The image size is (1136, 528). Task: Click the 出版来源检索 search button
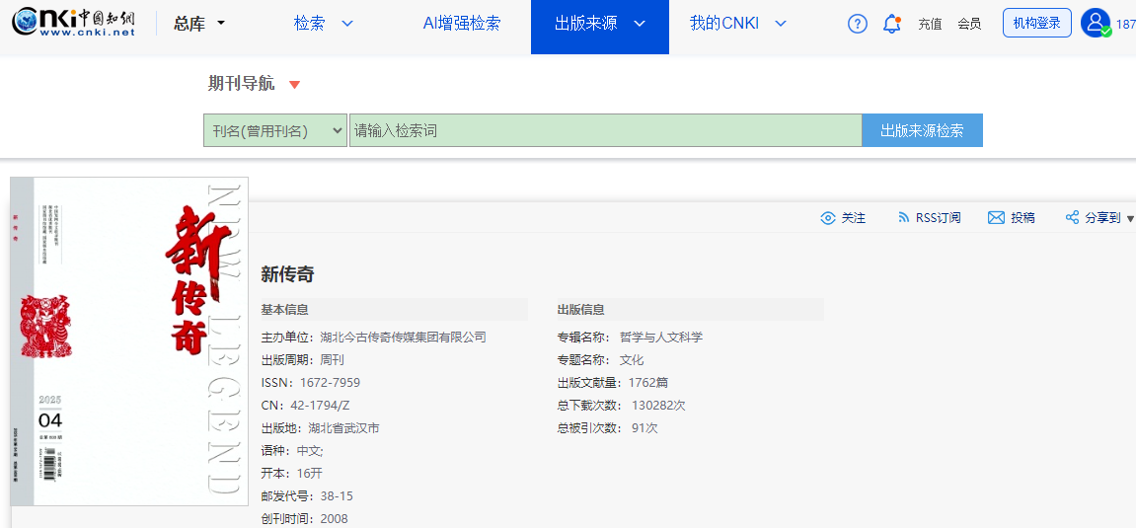[x=922, y=130]
